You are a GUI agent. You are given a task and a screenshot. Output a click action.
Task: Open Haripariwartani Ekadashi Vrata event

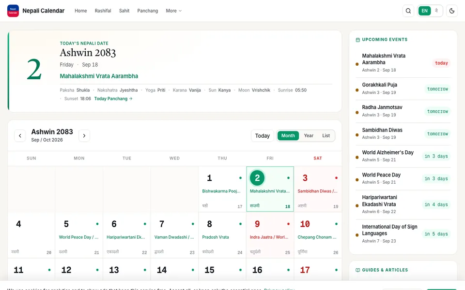[403, 204]
